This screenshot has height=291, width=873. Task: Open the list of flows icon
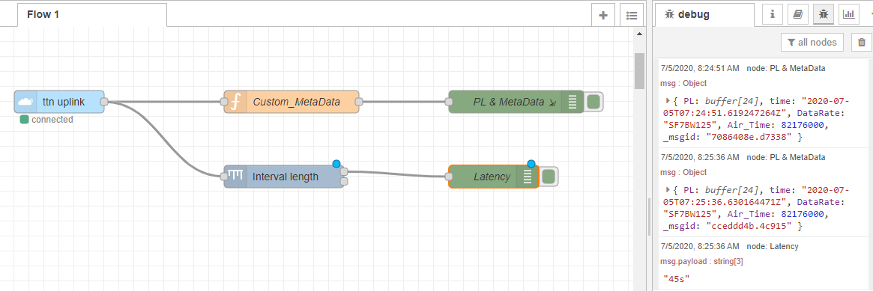tap(632, 16)
